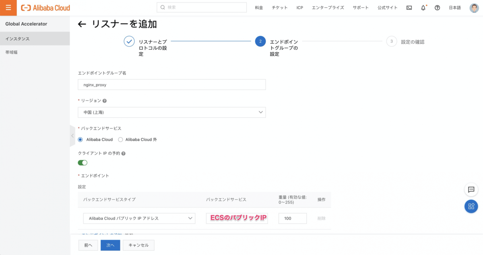
Task: Click the Alibaba Cloud logo
Action: point(45,8)
